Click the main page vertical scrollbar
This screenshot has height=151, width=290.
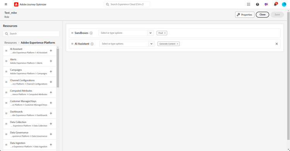tap(288, 76)
